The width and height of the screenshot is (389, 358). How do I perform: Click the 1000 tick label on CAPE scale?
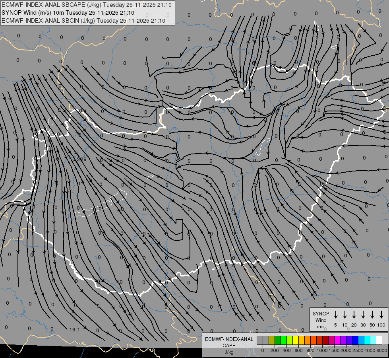(322, 350)
